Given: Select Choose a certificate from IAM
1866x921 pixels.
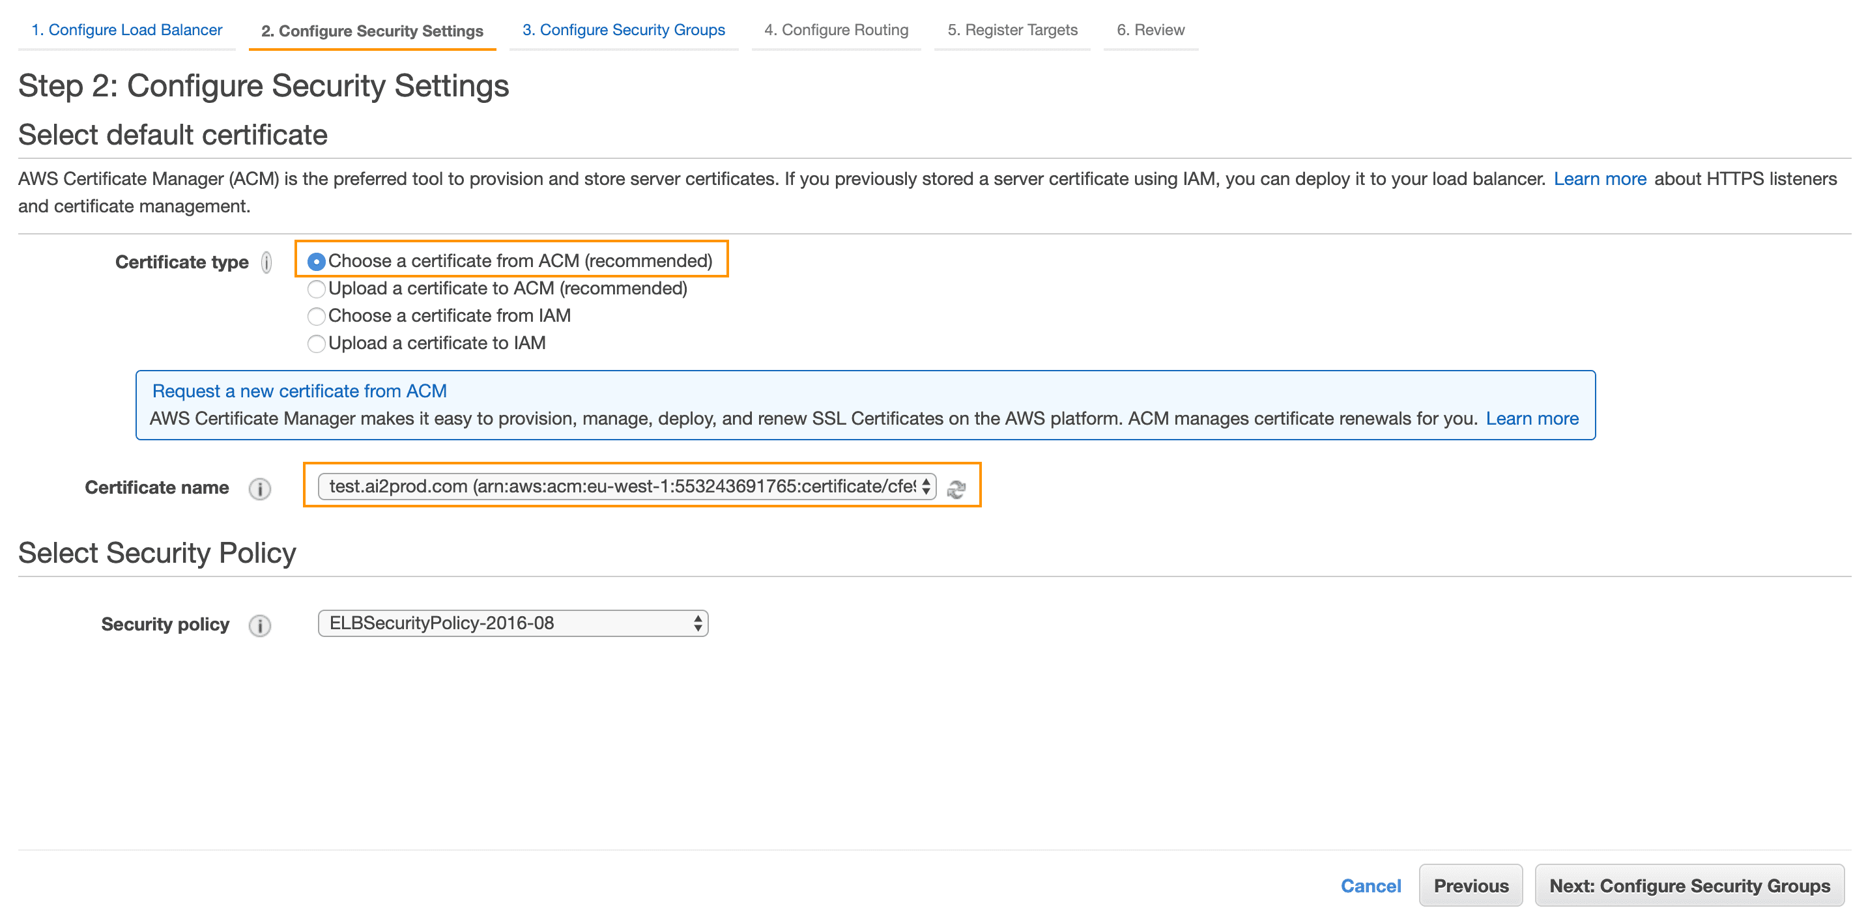Looking at the screenshot, I should click(316, 317).
